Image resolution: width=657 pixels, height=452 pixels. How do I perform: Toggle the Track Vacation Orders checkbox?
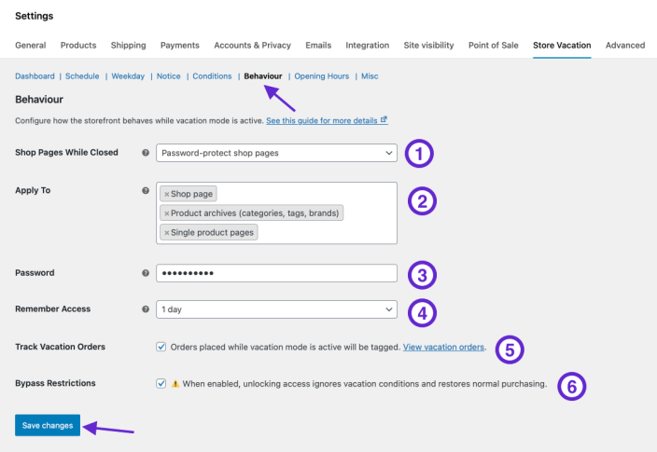[162, 347]
